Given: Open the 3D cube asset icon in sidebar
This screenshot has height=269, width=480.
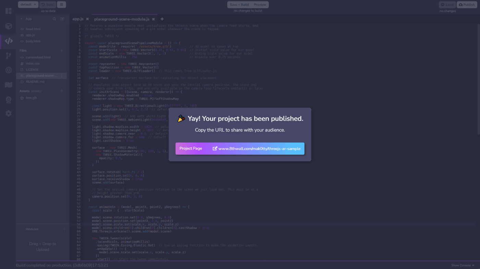Looking at the screenshot, I should [x=9, y=26].
